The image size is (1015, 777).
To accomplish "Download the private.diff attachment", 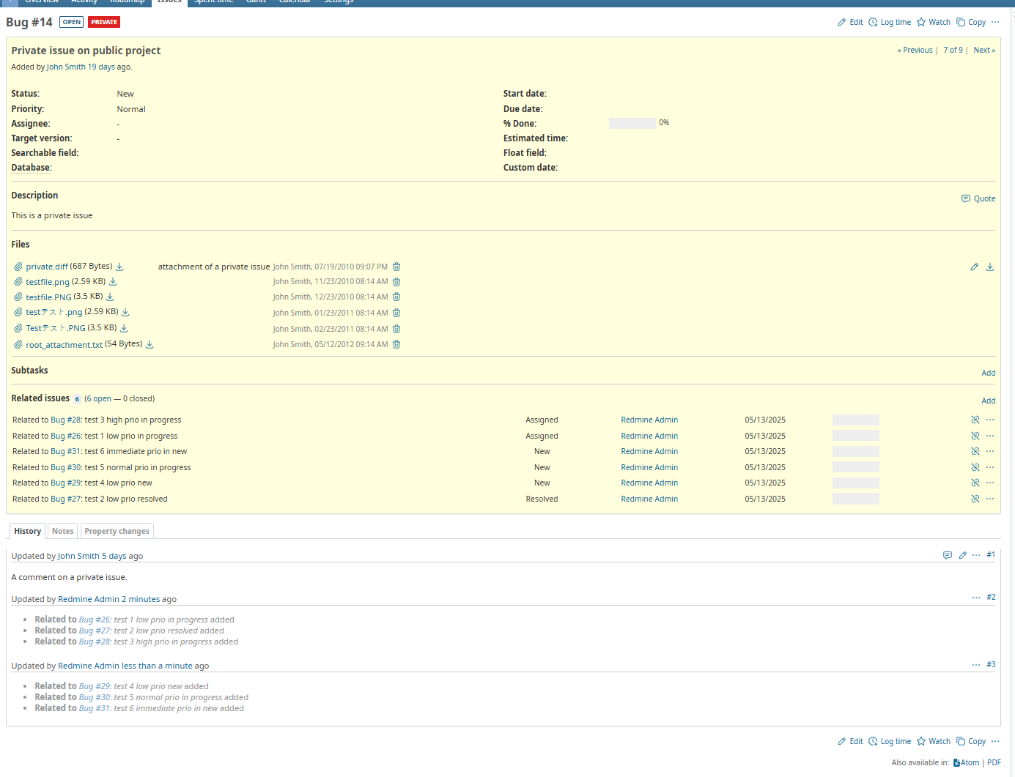I will point(119,267).
